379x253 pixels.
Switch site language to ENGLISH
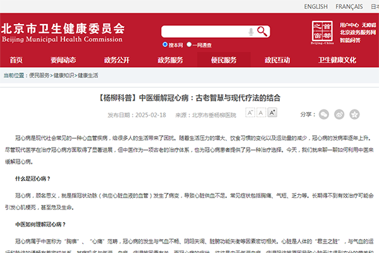click(x=315, y=7)
